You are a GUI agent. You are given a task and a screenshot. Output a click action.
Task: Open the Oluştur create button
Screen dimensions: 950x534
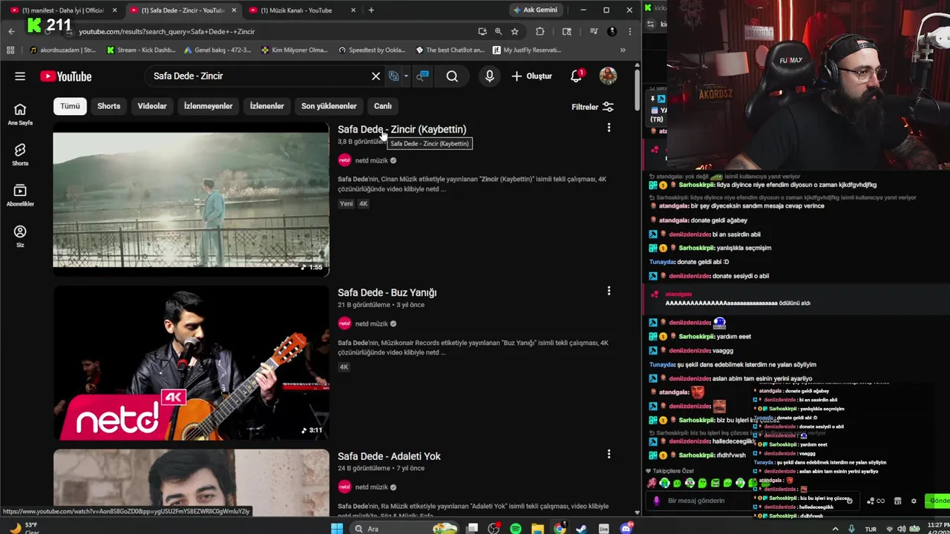[x=532, y=76]
